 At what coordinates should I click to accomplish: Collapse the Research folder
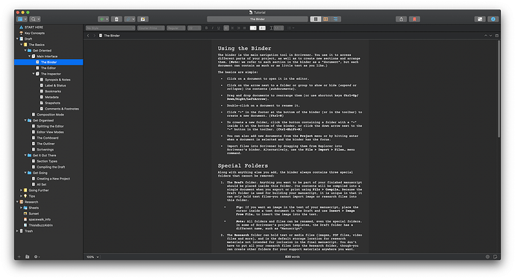click(17, 202)
